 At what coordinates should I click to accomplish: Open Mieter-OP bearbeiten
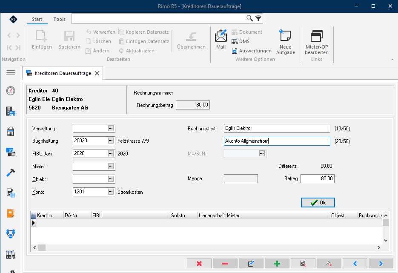click(x=317, y=42)
